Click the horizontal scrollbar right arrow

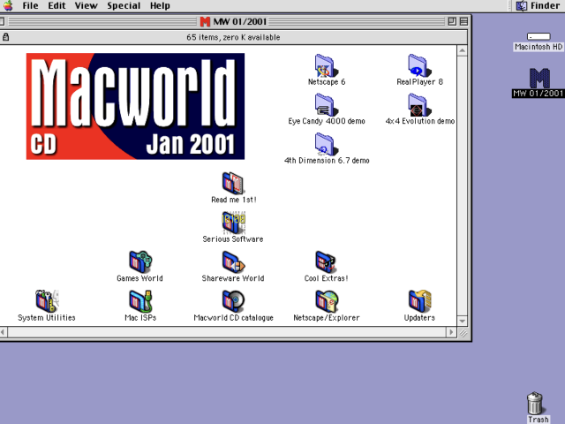pyautogui.click(x=451, y=332)
